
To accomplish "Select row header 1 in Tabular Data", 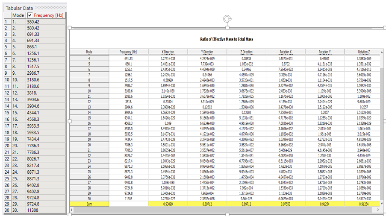I will [x=7, y=22].
